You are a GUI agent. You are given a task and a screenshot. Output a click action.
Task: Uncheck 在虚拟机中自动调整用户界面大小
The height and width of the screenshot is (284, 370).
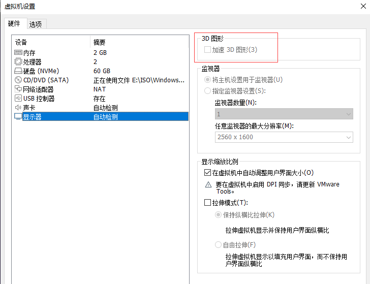(207, 173)
